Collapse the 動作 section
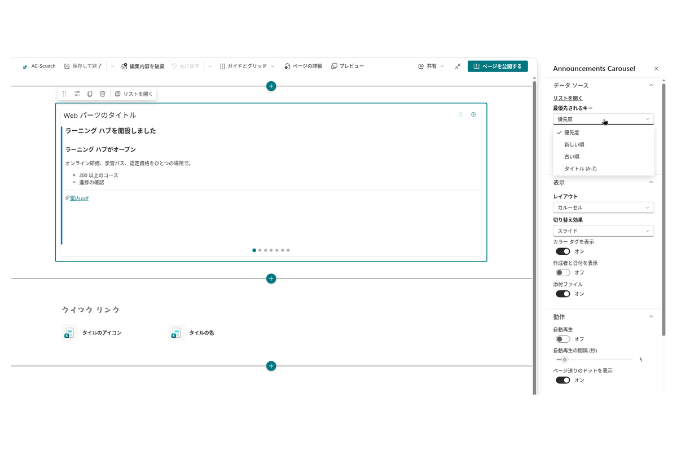The image size is (677, 451). click(651, 317)
